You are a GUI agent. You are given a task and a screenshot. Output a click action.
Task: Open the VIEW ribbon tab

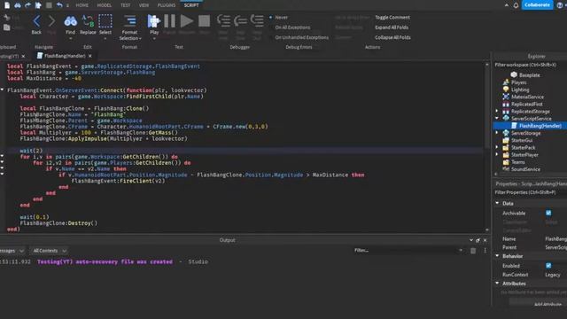(144, 5)
